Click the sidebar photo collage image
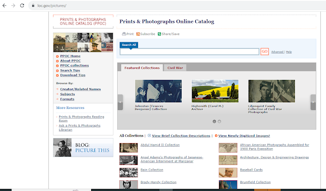 (83, 42)
